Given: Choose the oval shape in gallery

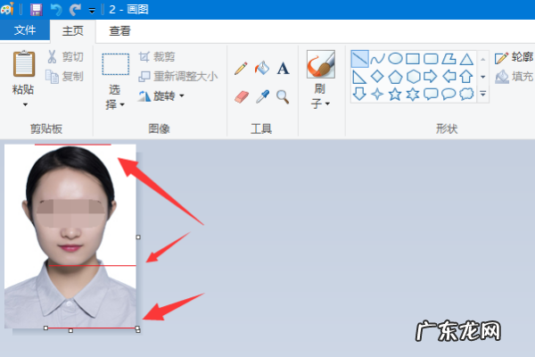Looking at the screenshot, I should coord(395,59).
